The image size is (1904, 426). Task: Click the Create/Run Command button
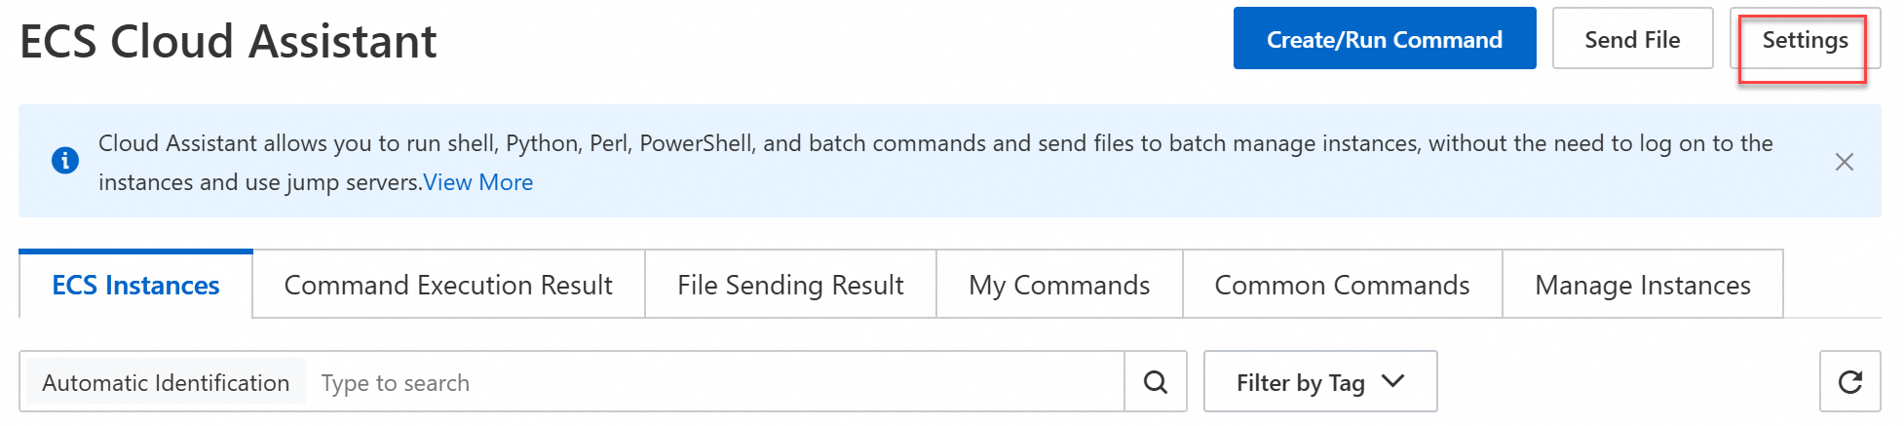click(x=1384, y=39)
